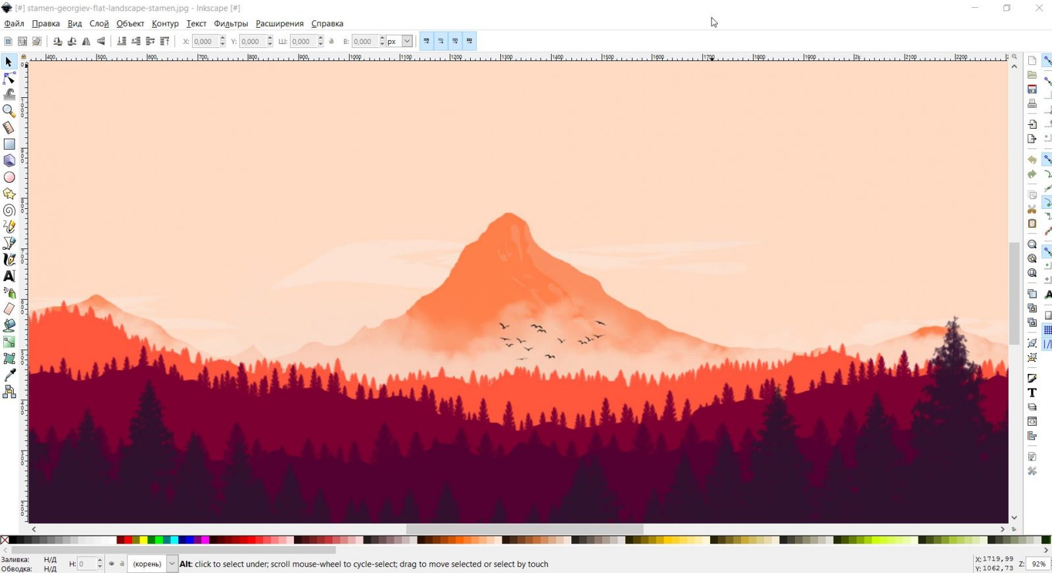
Task: Open Text and Font dialog T icon
Action: 1032,393
